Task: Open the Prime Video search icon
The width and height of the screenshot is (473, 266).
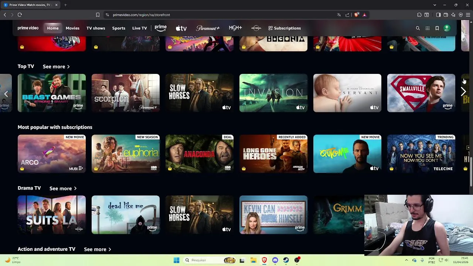Action: click(418, 28)
